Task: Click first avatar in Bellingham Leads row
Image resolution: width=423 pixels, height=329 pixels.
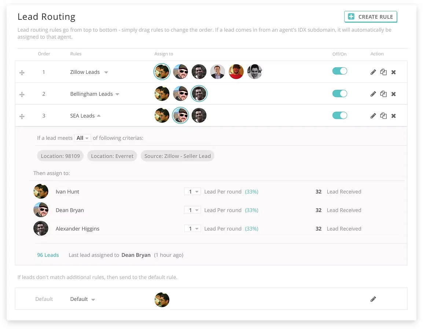Action: 162,94
